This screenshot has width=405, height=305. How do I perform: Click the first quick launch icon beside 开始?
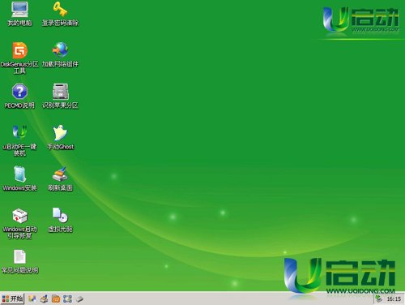click(x=32, y=299)
